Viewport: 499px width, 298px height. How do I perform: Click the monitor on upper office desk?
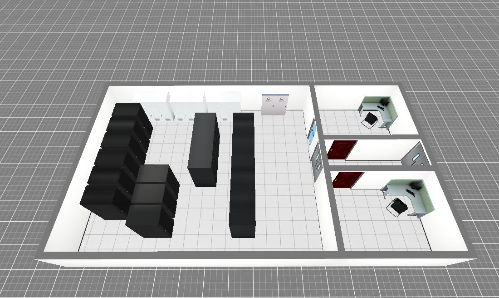click(x=385, y=102)
